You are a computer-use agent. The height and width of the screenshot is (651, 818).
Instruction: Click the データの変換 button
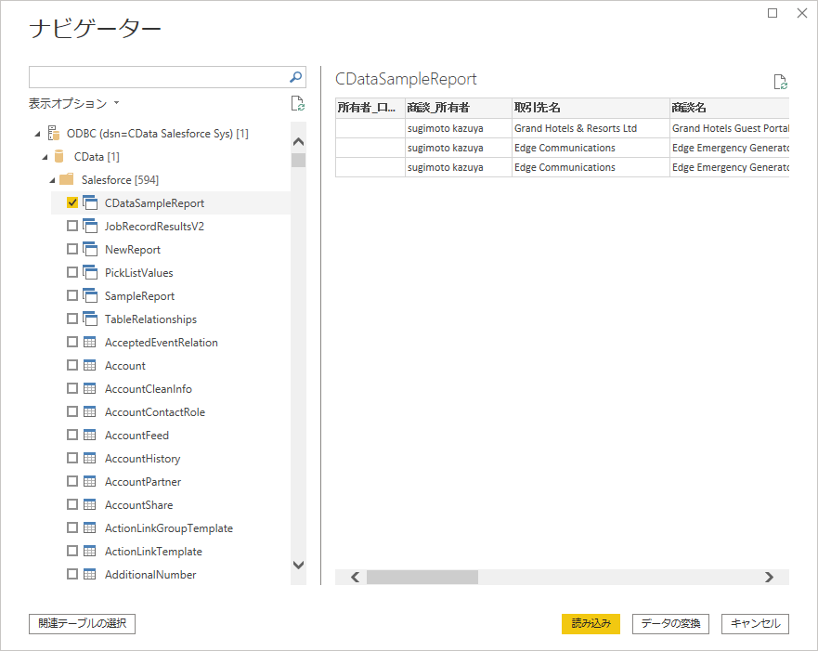coord(670,624)
